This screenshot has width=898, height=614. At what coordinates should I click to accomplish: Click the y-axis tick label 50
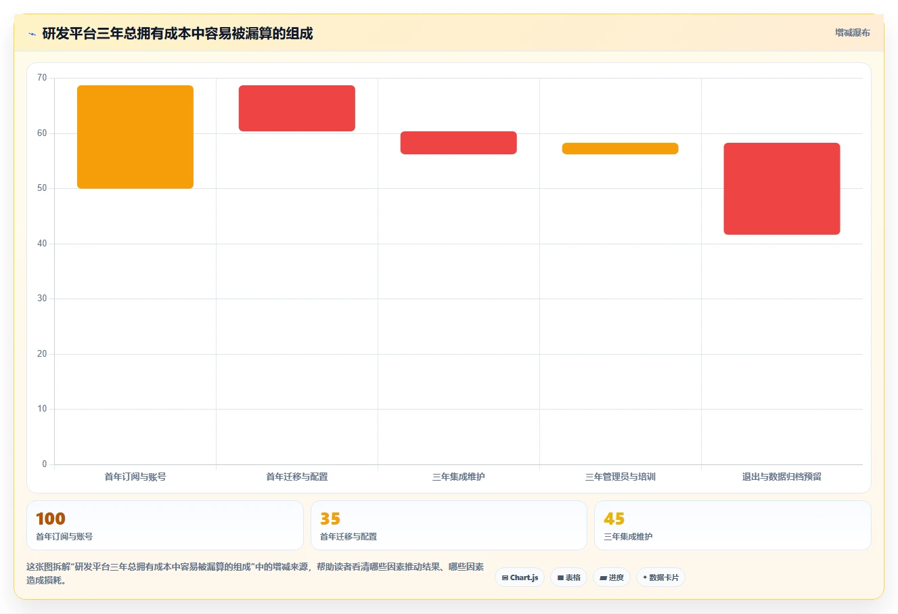pyautogui.click(x=42, y=188)
